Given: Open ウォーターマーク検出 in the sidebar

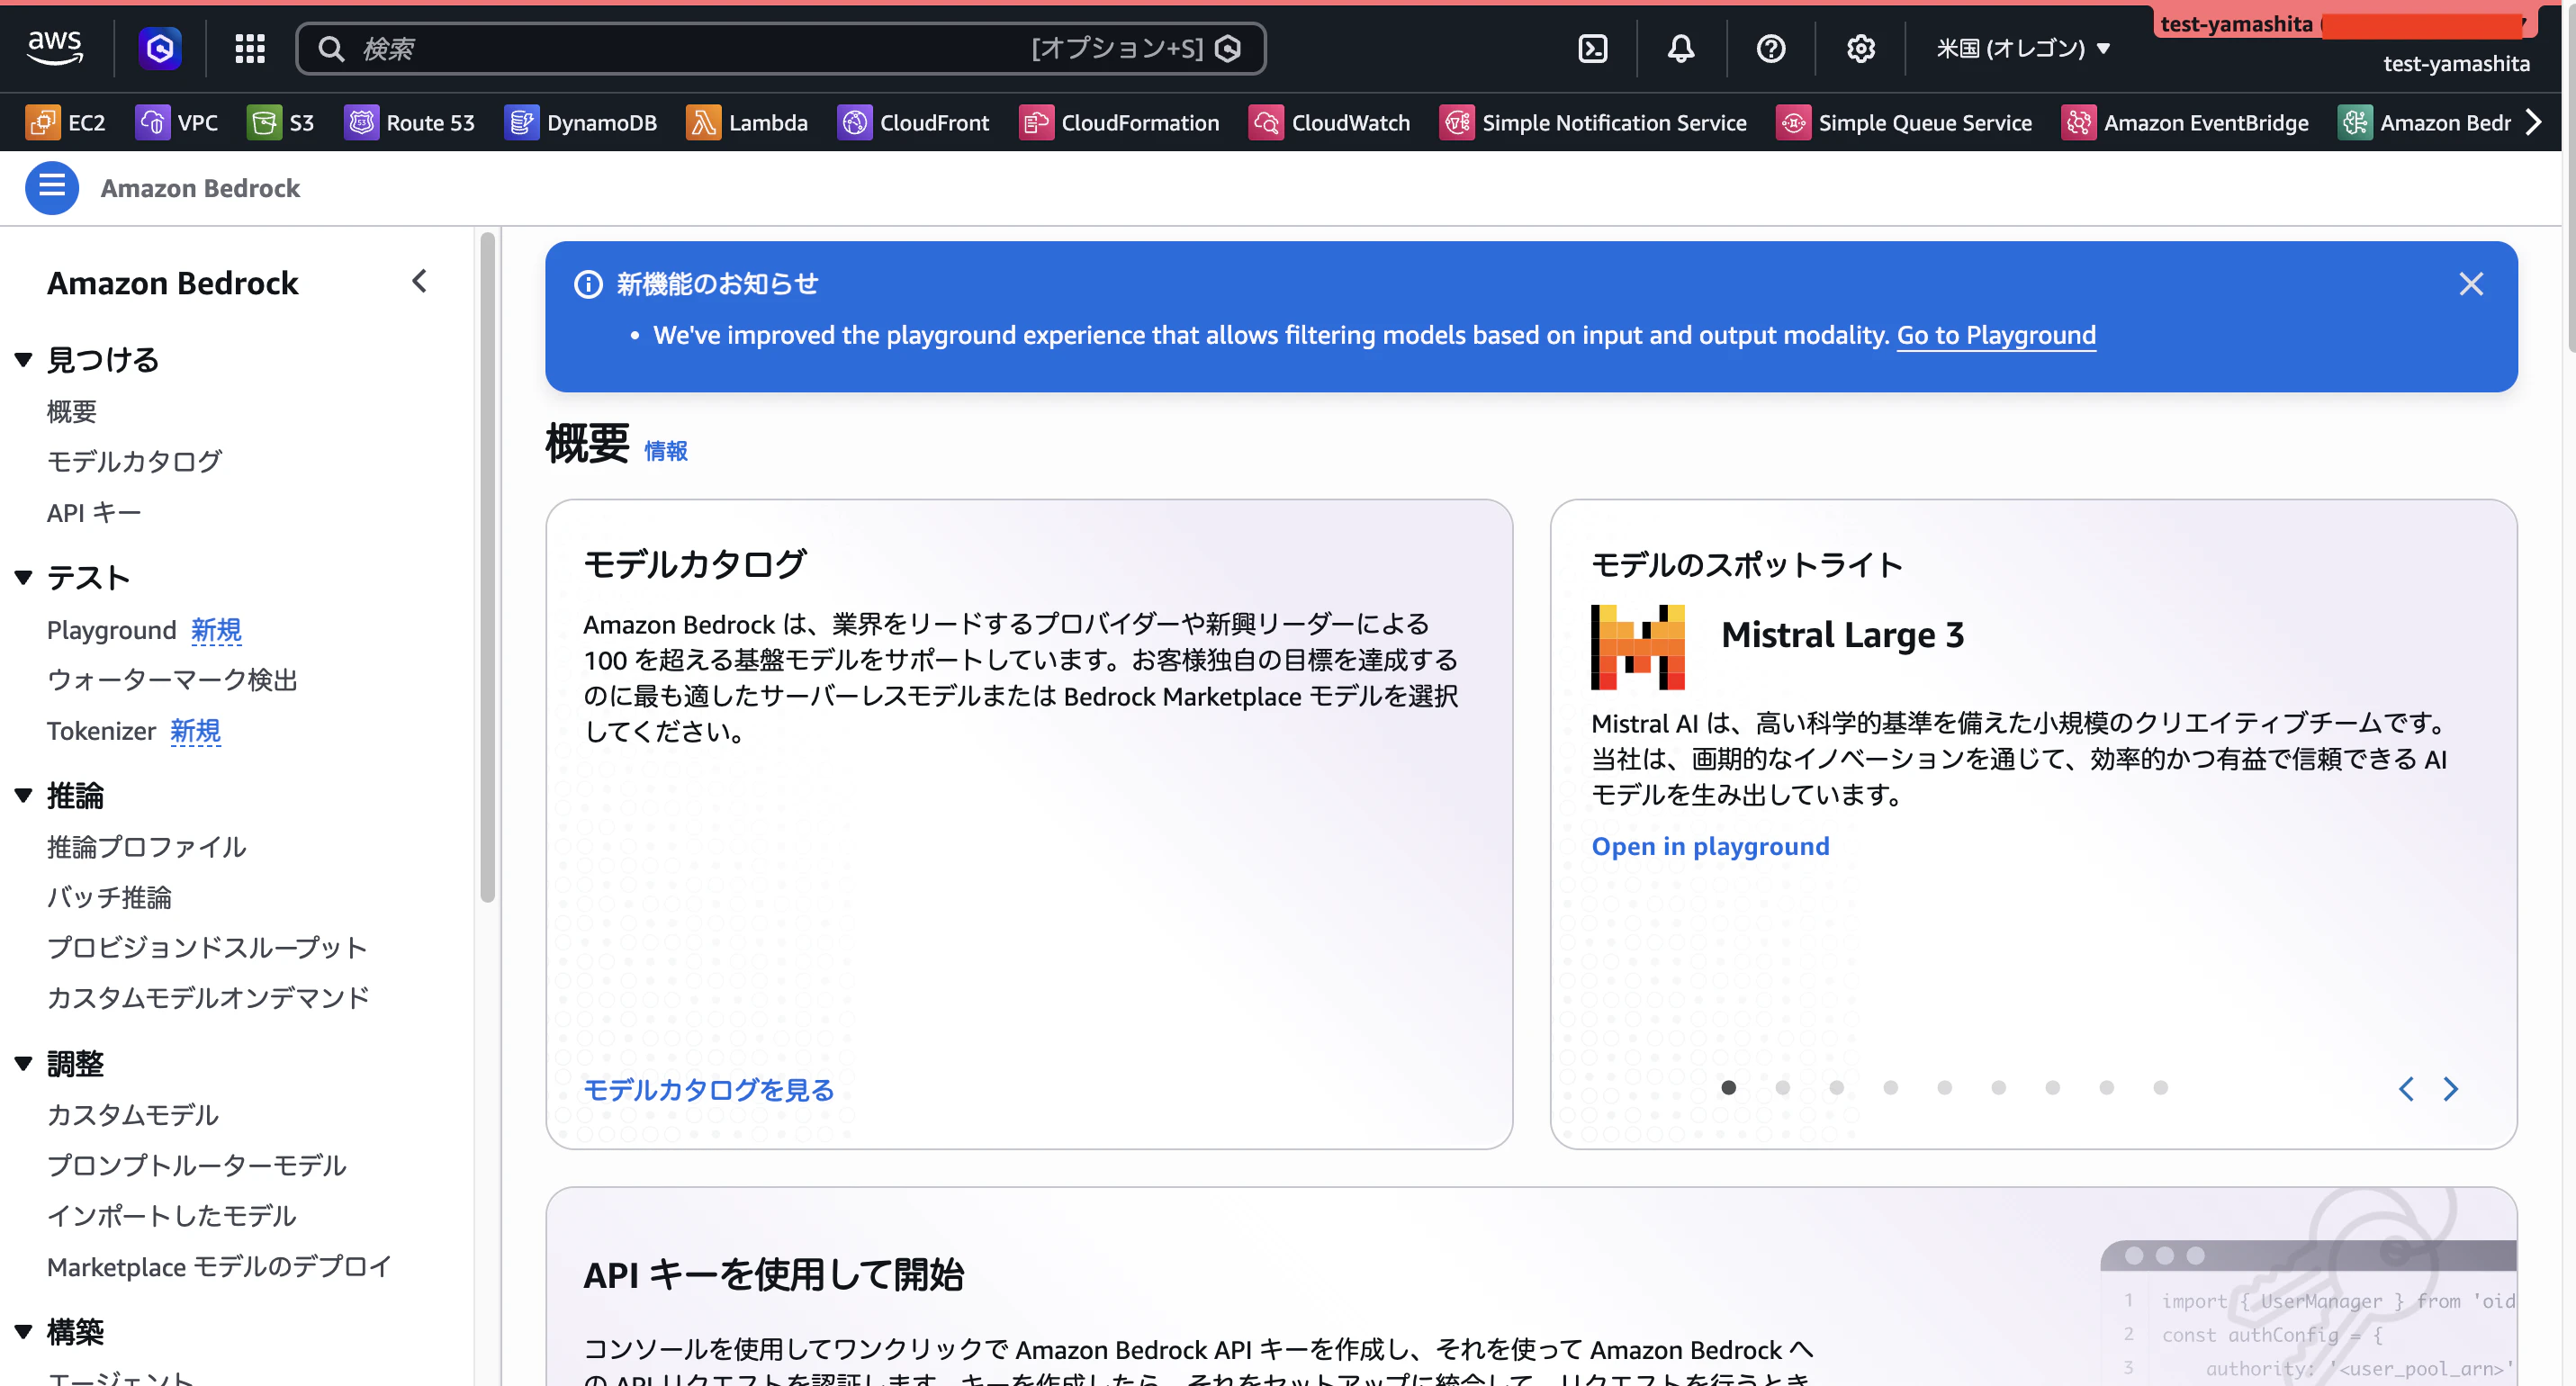Looking at the screenshot, I should pos(172,680).
